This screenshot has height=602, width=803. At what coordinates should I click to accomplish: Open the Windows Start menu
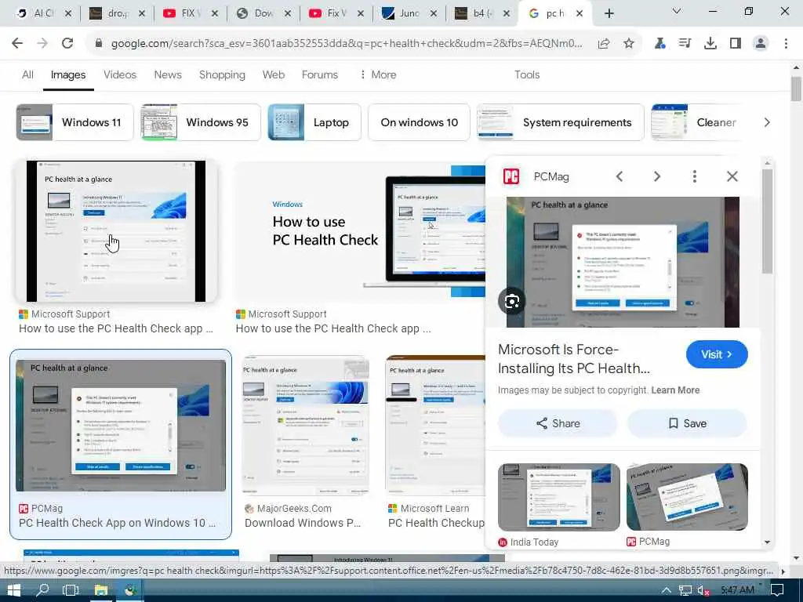pyautogui.click(x=14, y=590)
